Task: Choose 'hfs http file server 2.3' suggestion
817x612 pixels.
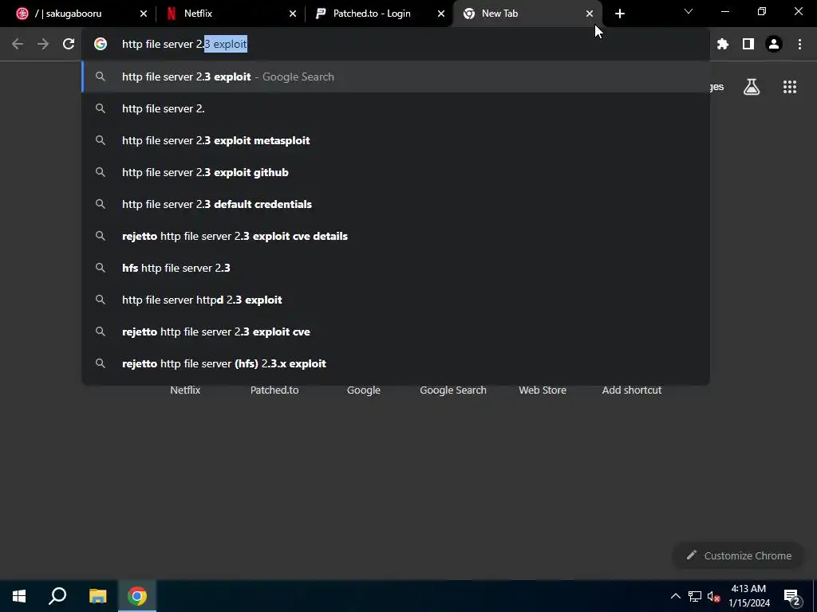Action: click(396, 268)
